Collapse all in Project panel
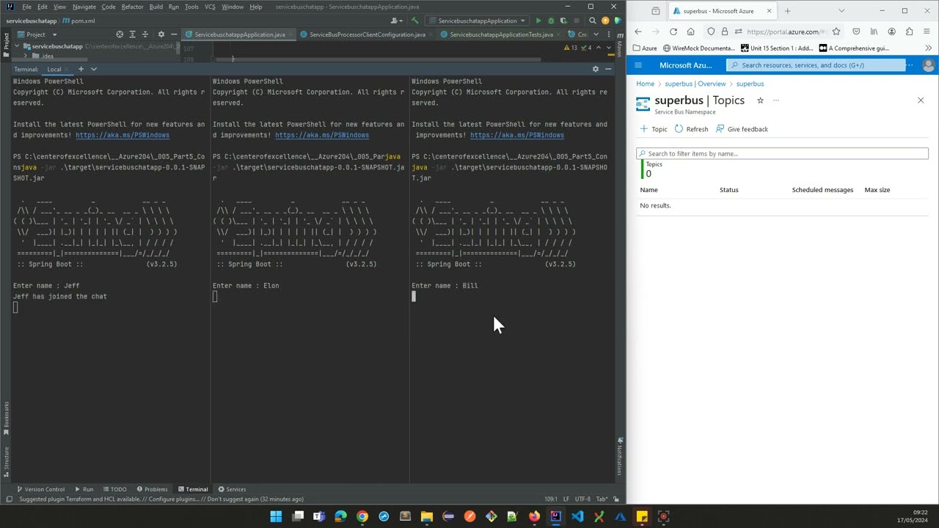The image size is (939, 528). pos(146,34)
